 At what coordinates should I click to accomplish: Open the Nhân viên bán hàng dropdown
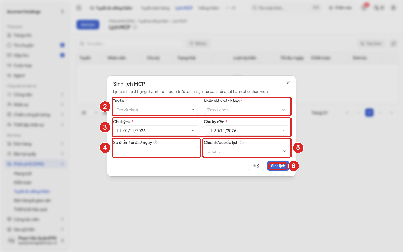[247, 110]
